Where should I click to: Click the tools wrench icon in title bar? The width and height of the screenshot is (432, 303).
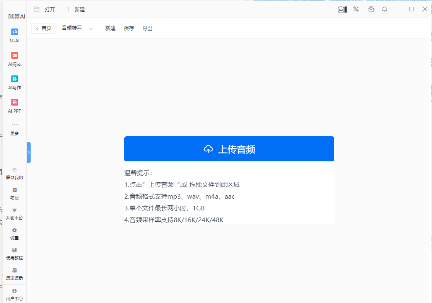(x=356, y=9)
